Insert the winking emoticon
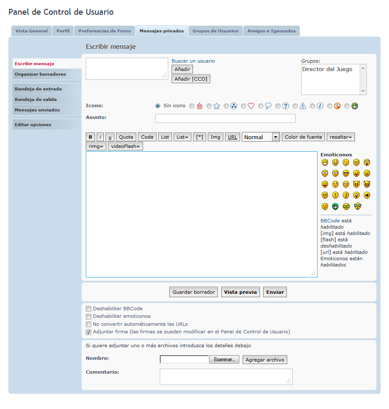 pos(346,162)
